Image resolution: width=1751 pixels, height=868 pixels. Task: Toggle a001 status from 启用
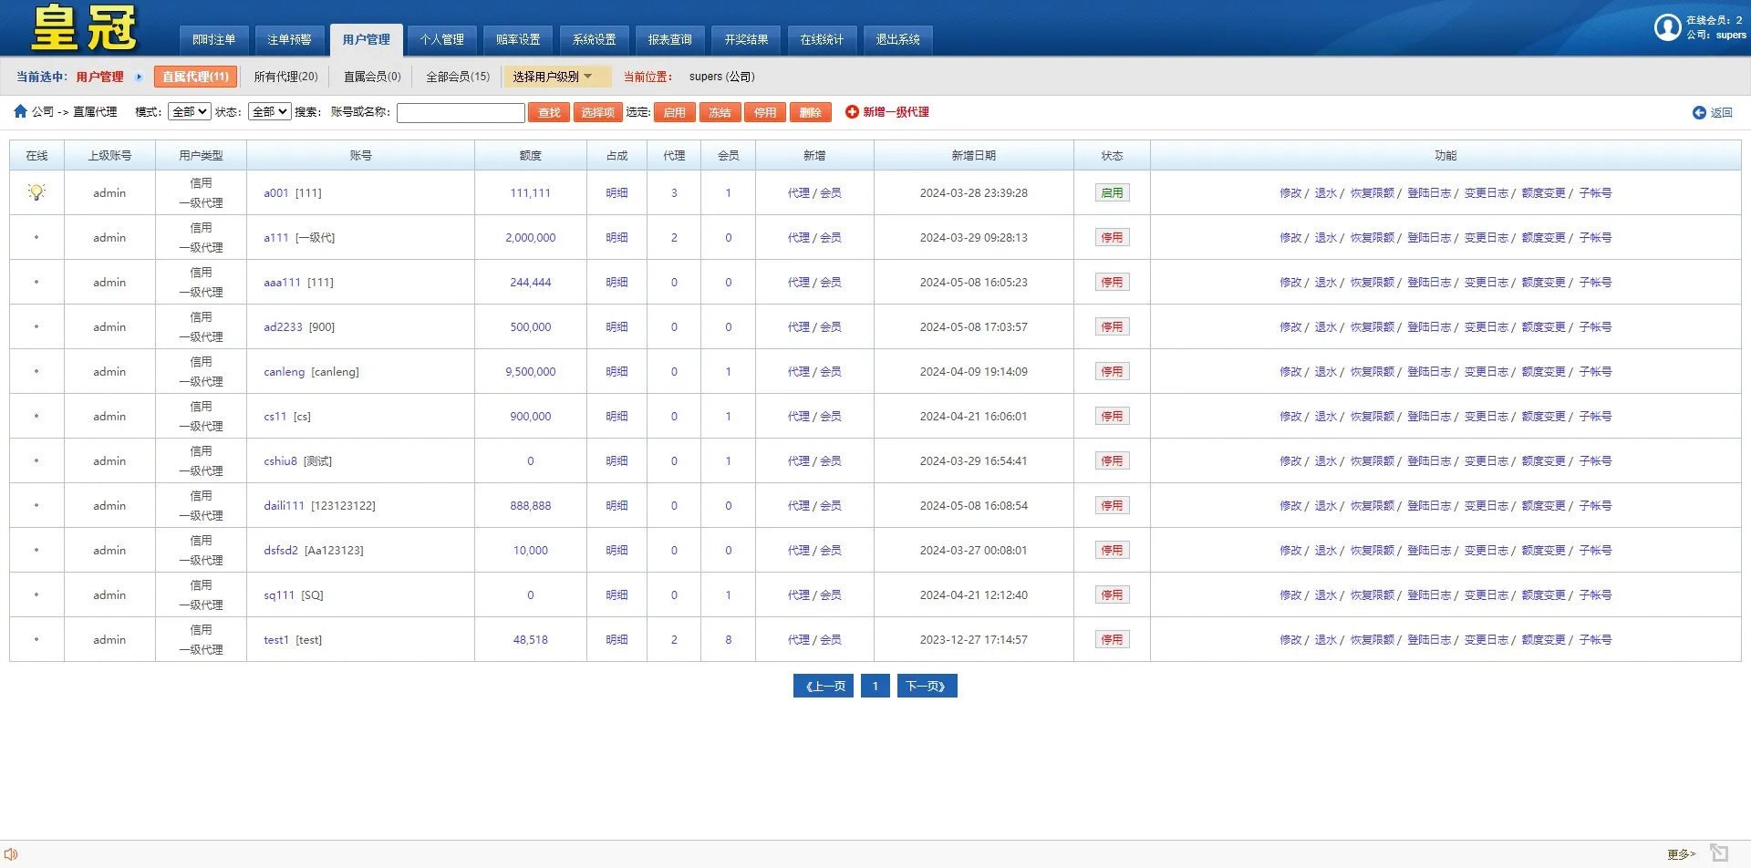coord(1112,192)
